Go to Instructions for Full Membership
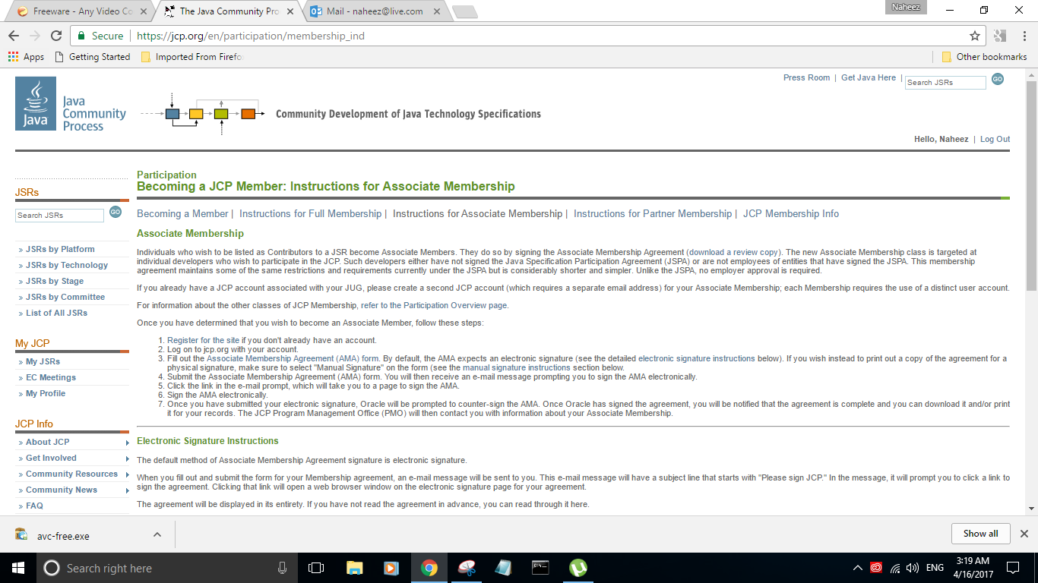The width and height of the screenshot is (1038, 583). pos(310,214)
